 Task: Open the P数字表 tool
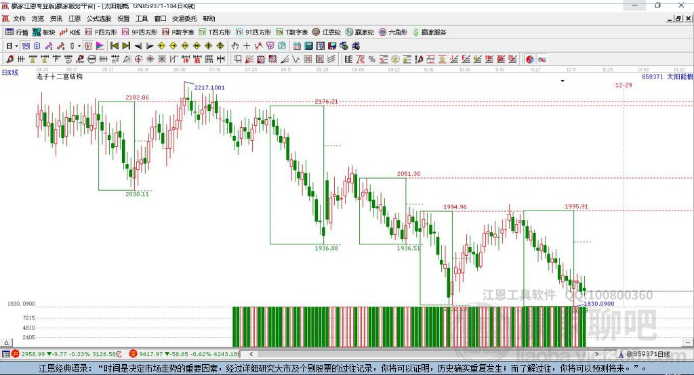tap(178, 32)
